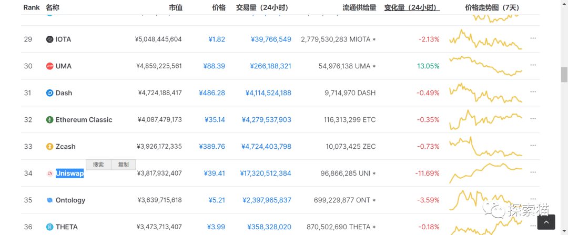Sort the table by Rank column header
This screenshot has width=568, height=235.
(32, 7)
